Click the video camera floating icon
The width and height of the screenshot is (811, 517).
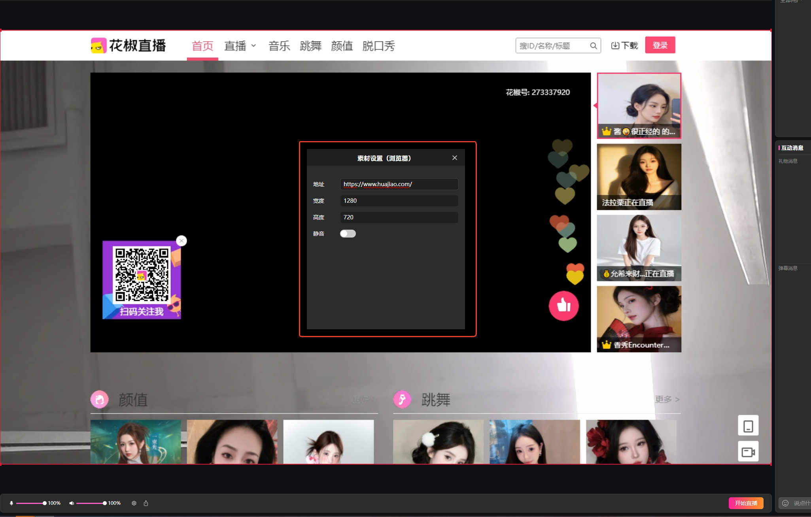[748, 452]
